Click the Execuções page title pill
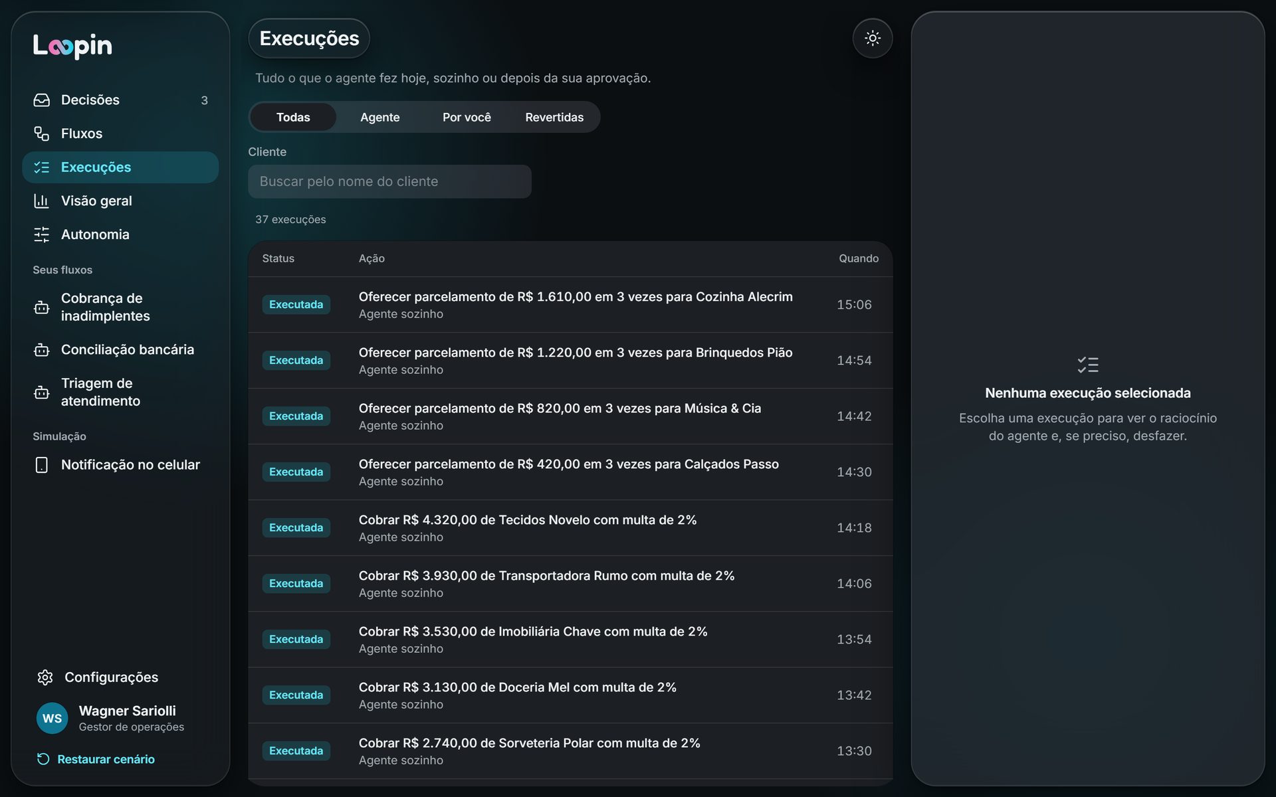 [309, 39]
